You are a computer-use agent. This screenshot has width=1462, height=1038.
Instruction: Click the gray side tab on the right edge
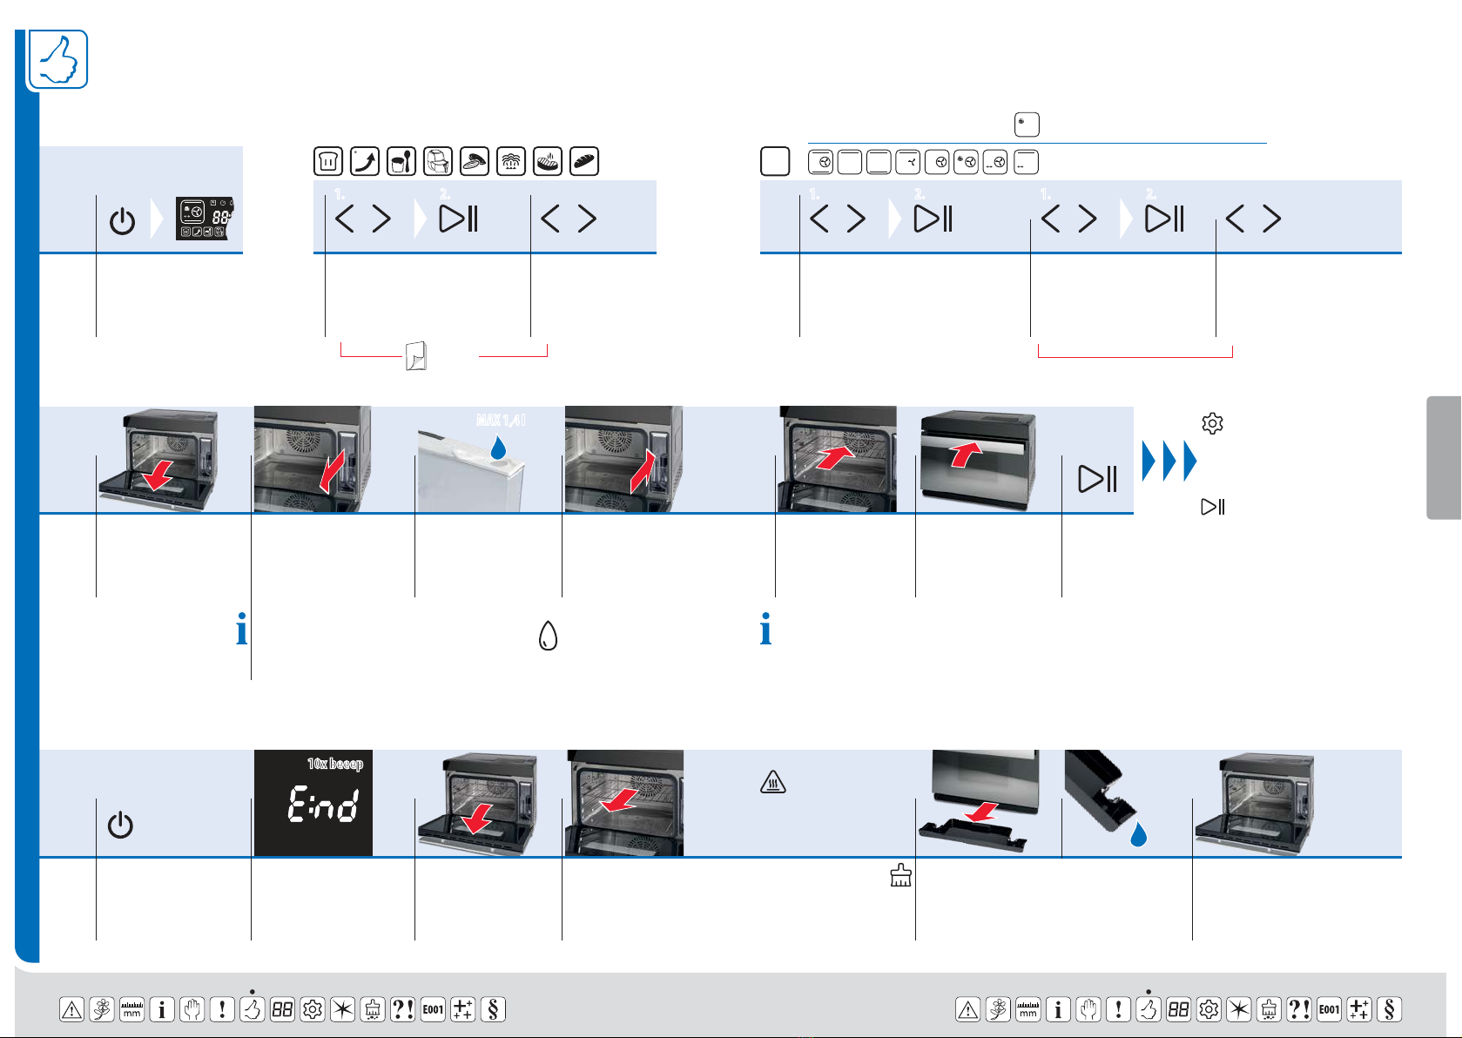tap(1444, 457)
